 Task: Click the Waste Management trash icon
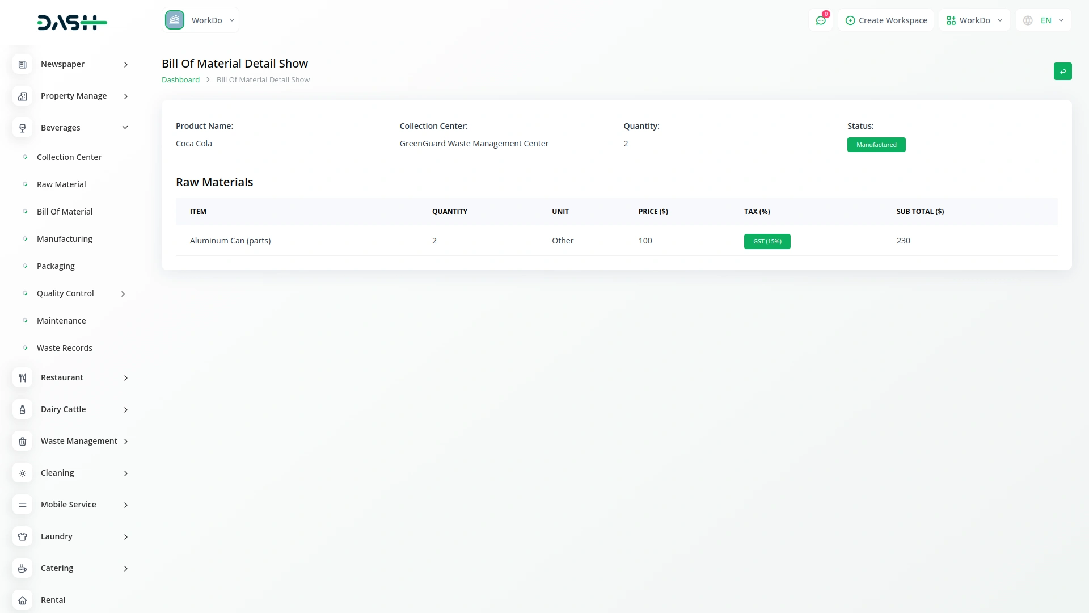point(23,442)
